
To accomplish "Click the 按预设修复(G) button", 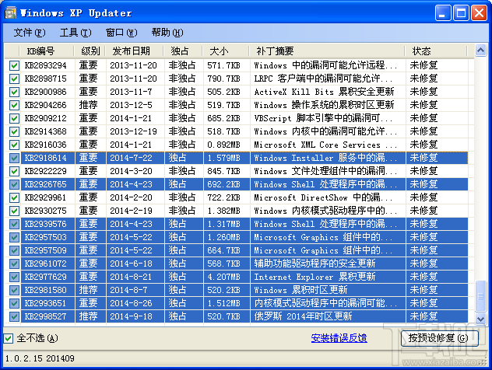I will (x=439, y=338).
